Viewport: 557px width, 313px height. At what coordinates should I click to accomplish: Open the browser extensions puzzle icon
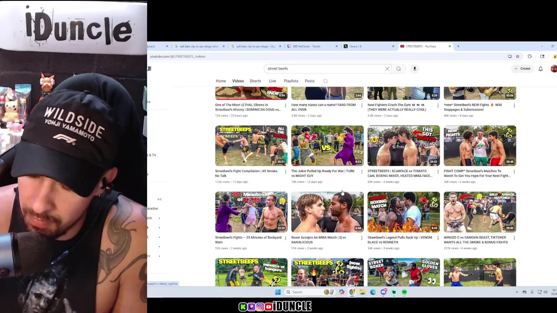530,57
